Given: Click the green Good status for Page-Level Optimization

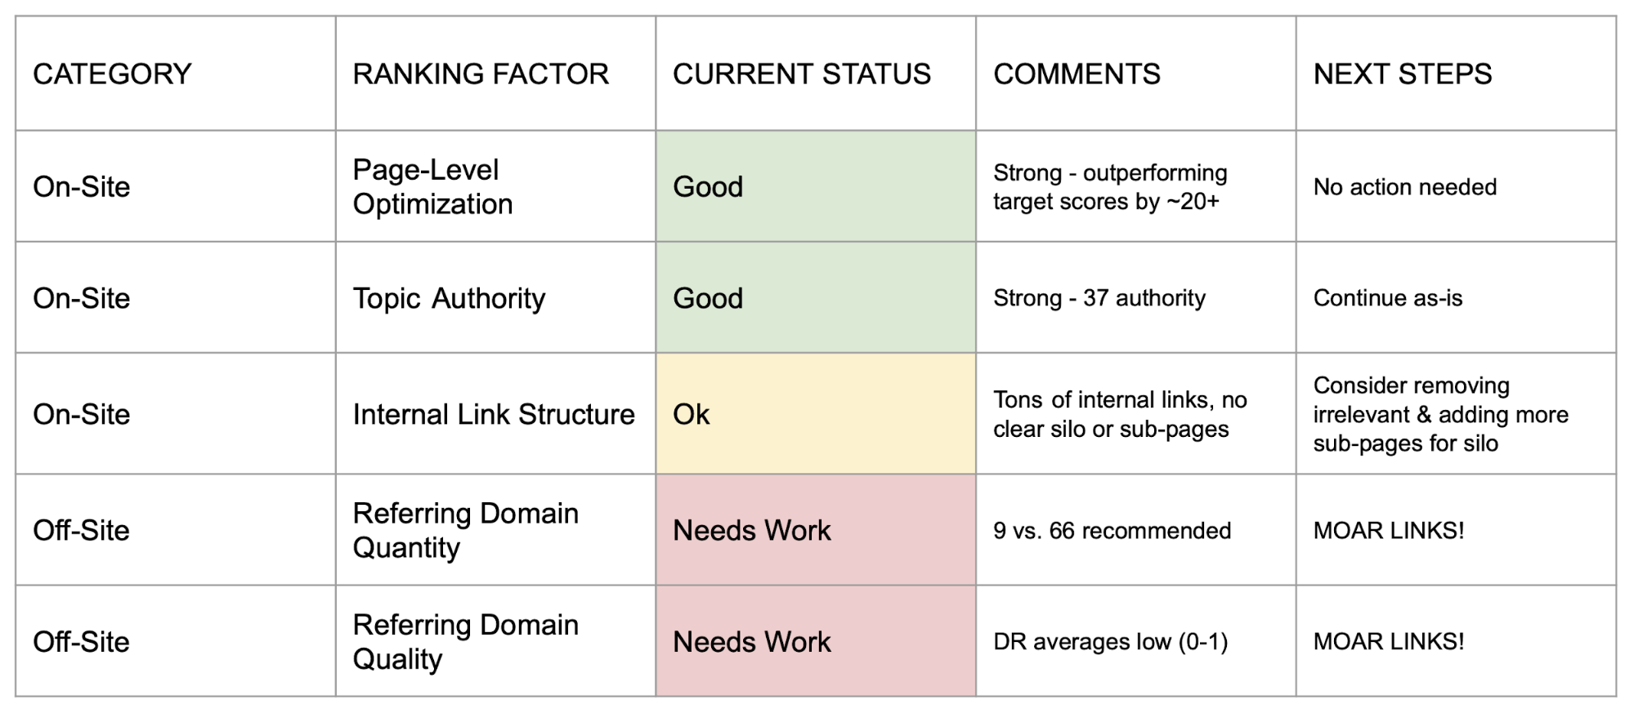Looking at the screenshot, I should (815, 186).
